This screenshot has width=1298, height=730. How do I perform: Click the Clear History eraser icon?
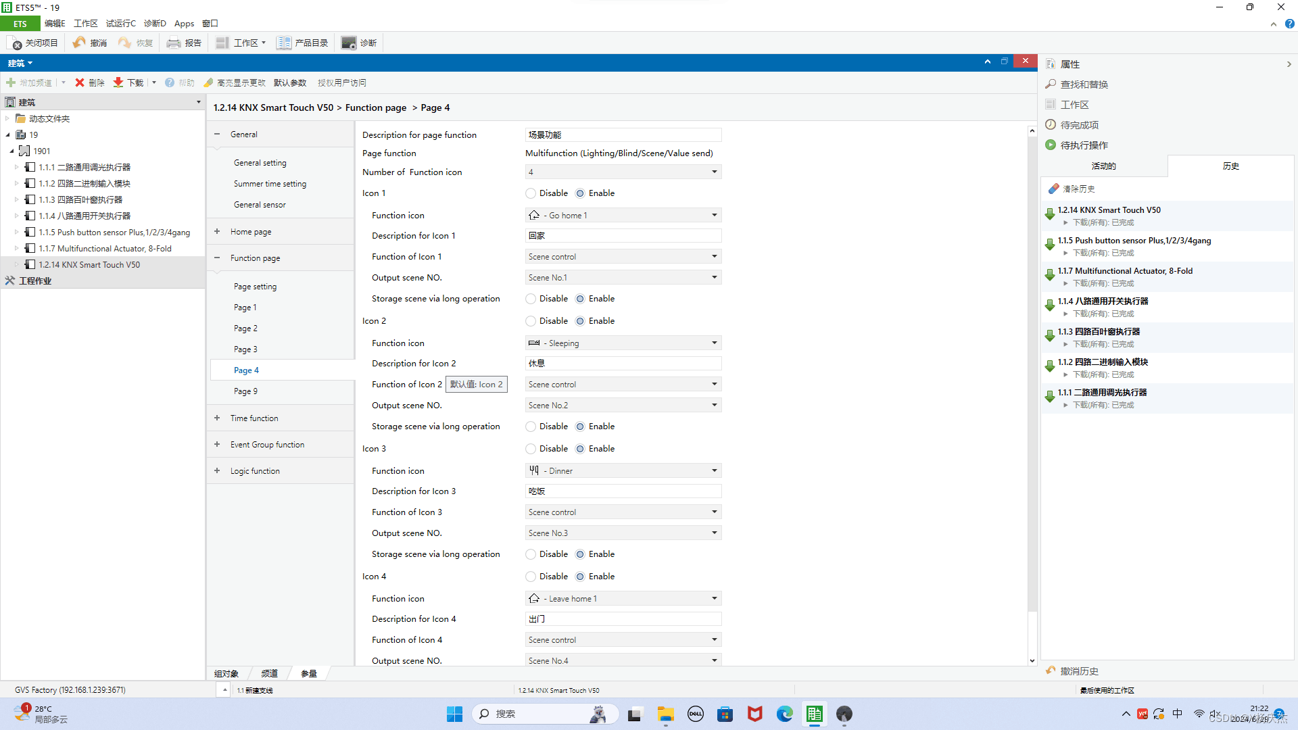1053,189
